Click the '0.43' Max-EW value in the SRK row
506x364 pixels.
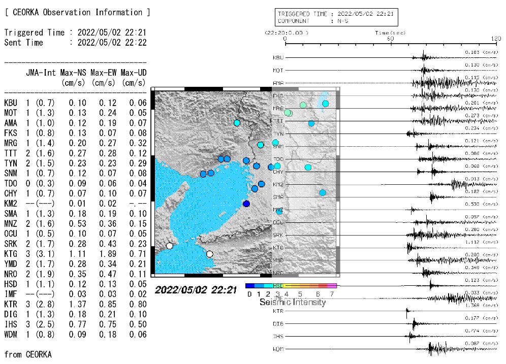(108, 244)
